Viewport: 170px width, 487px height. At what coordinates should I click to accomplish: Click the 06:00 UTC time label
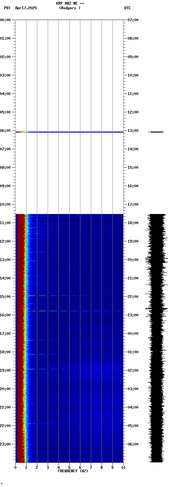[x=133, y=444]
